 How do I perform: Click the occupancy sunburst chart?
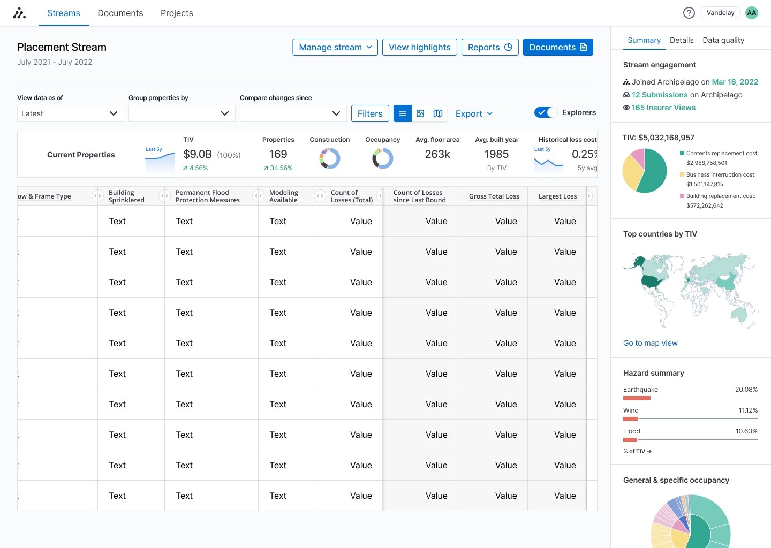coord(691,521)
